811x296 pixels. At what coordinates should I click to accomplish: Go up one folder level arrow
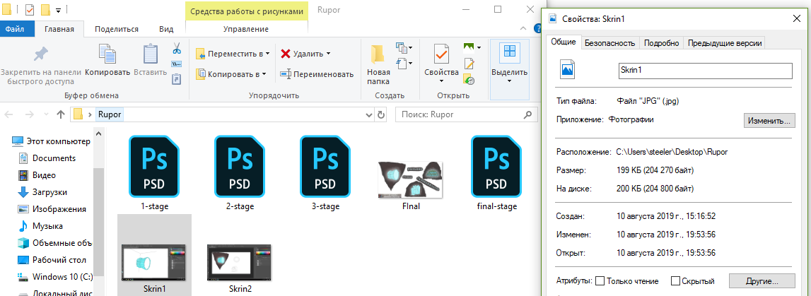coord(61,114)
